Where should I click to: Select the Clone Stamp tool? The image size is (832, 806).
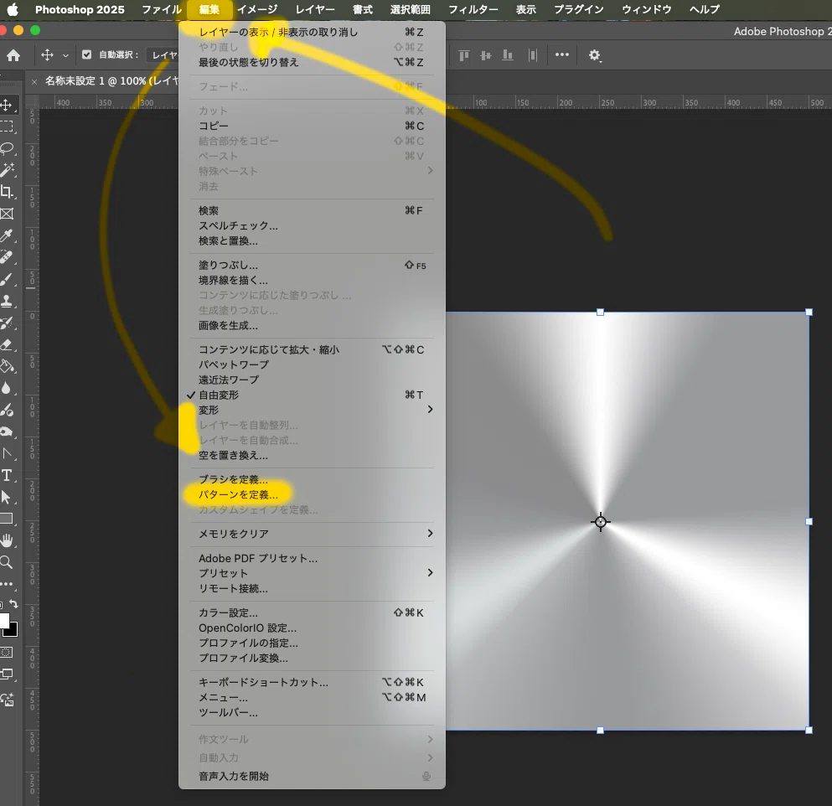click(7, 301)
